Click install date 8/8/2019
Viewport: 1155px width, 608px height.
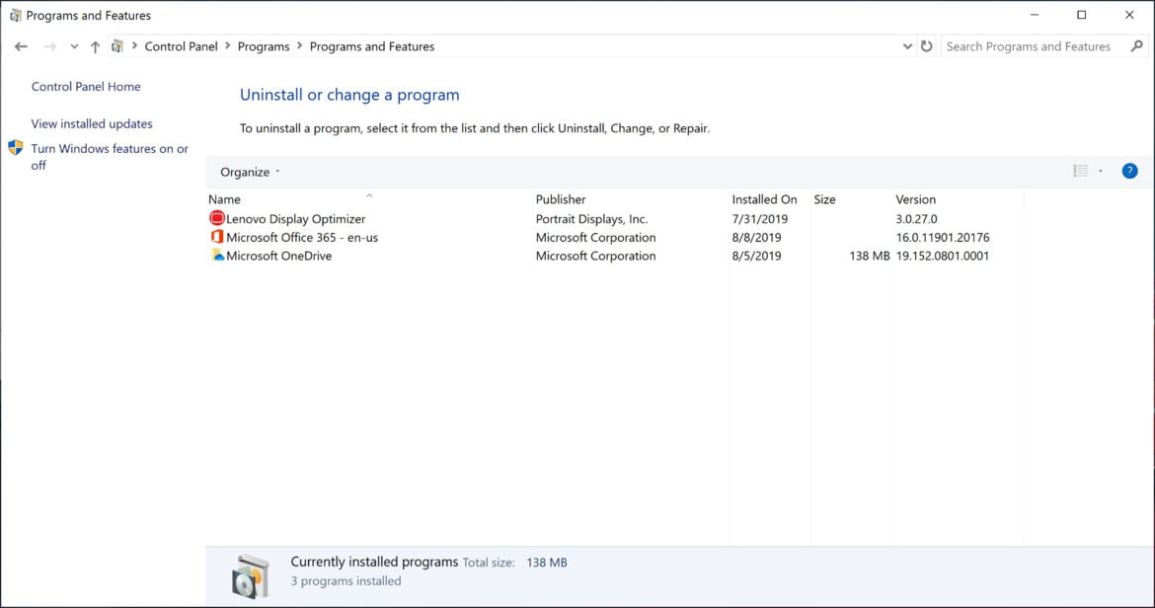pos(756,237)
